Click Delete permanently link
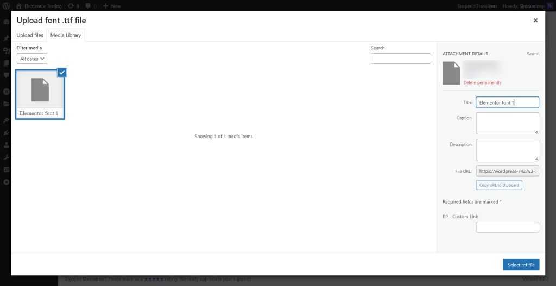The height and width of the screenshot is (286, 556). tap(482, 82)
